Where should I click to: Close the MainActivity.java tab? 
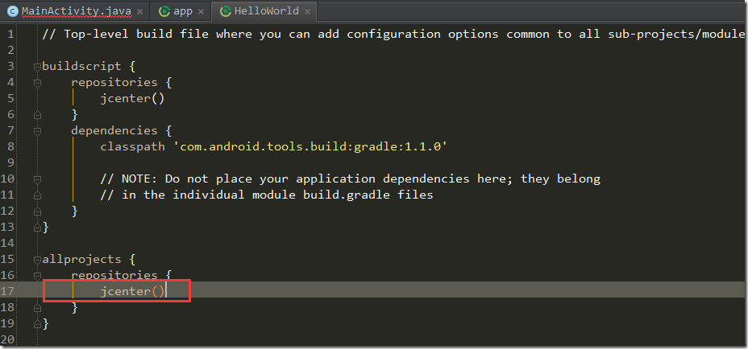(x=139, y=12)
